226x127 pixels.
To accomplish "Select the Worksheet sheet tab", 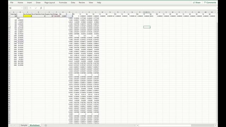I will 35,125.
